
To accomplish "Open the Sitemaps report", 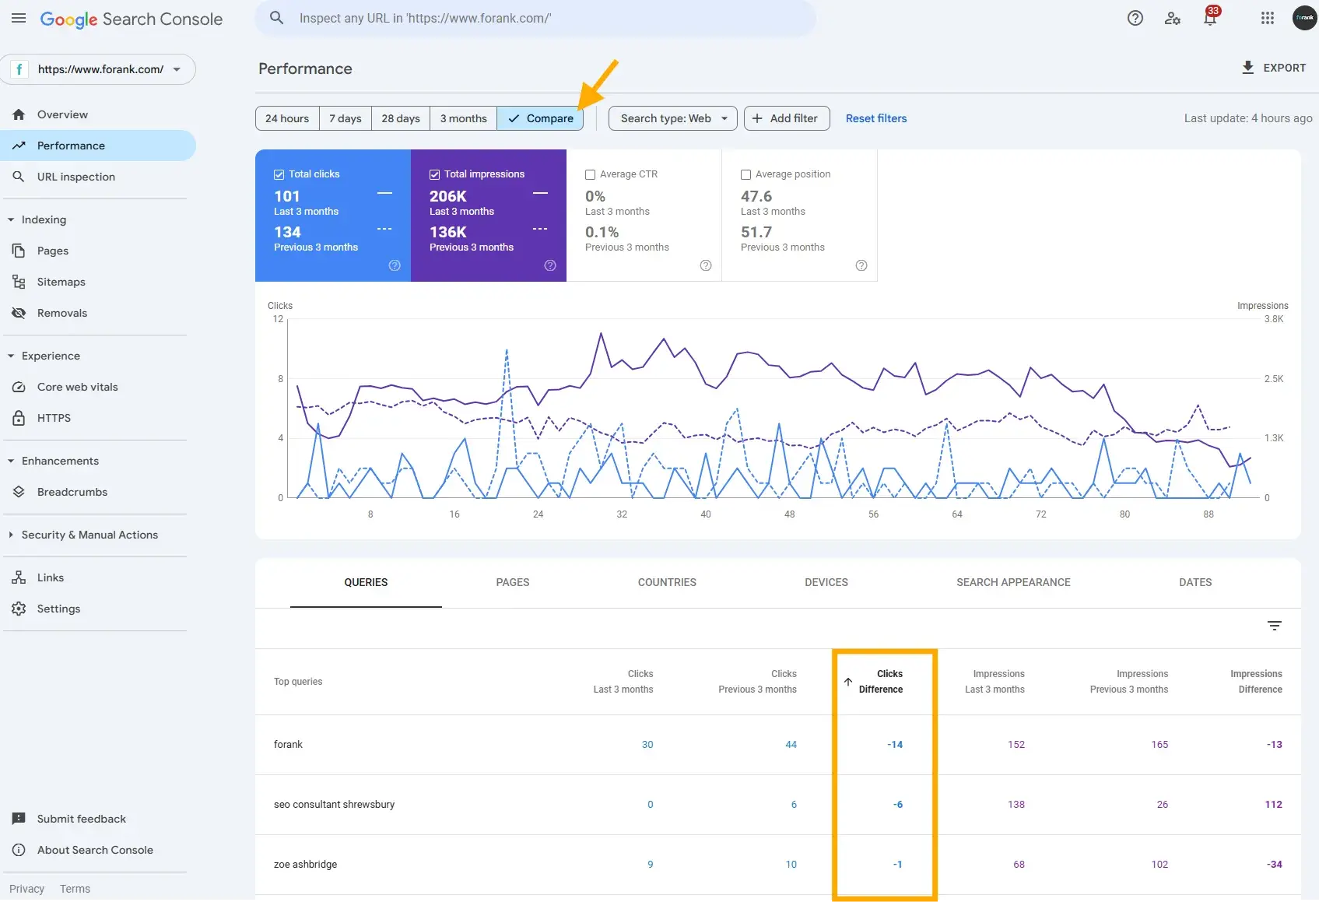I will pos(61,281).
